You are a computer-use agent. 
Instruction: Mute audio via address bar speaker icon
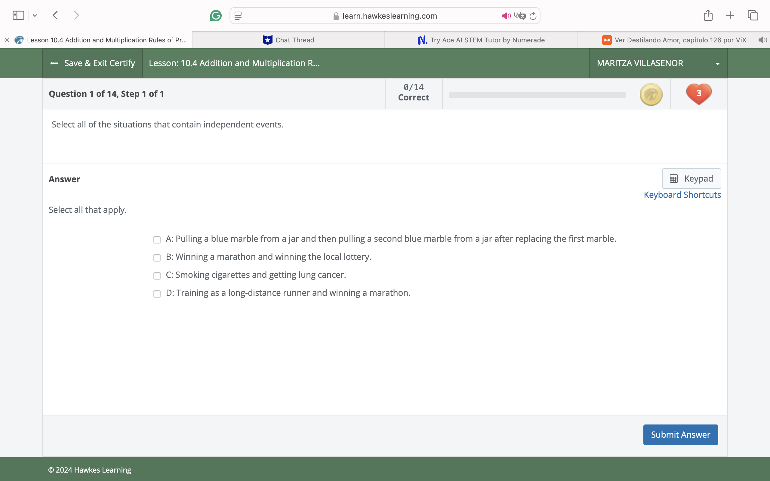(506, 16)
